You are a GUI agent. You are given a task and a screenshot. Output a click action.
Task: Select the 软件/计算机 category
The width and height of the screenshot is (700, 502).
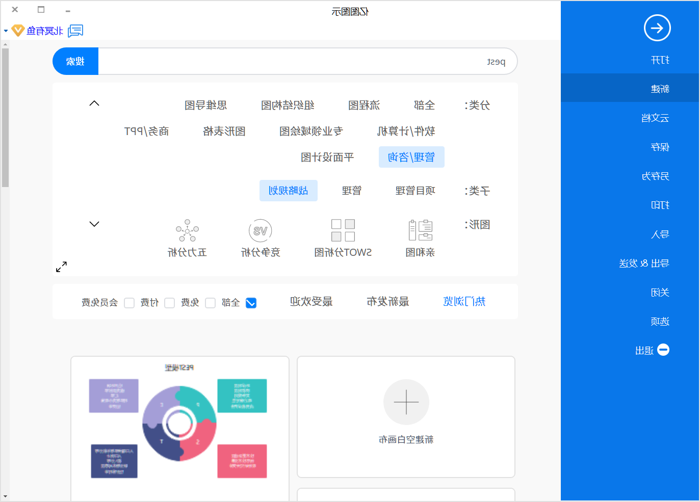pyautogui.click(x=406, y=131)
